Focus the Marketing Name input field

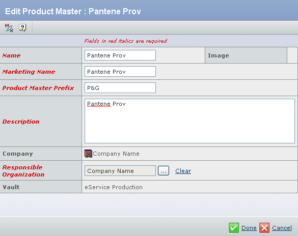[120, 72]
